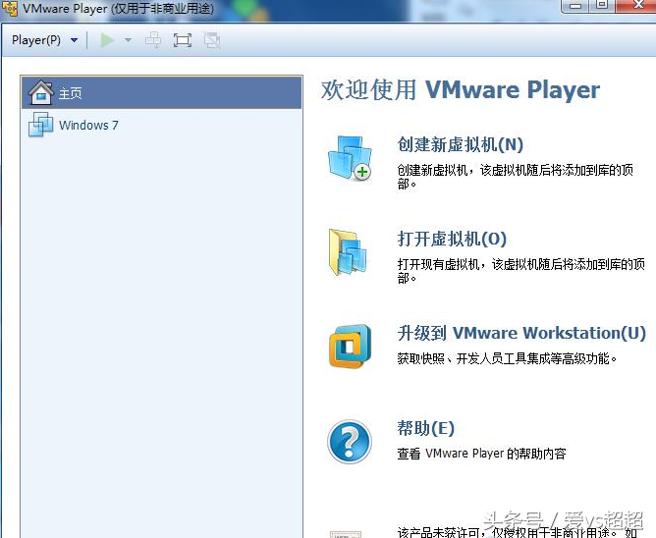
Task: Enter full screen mode via toolbar icon
Action: click(183, 40)
